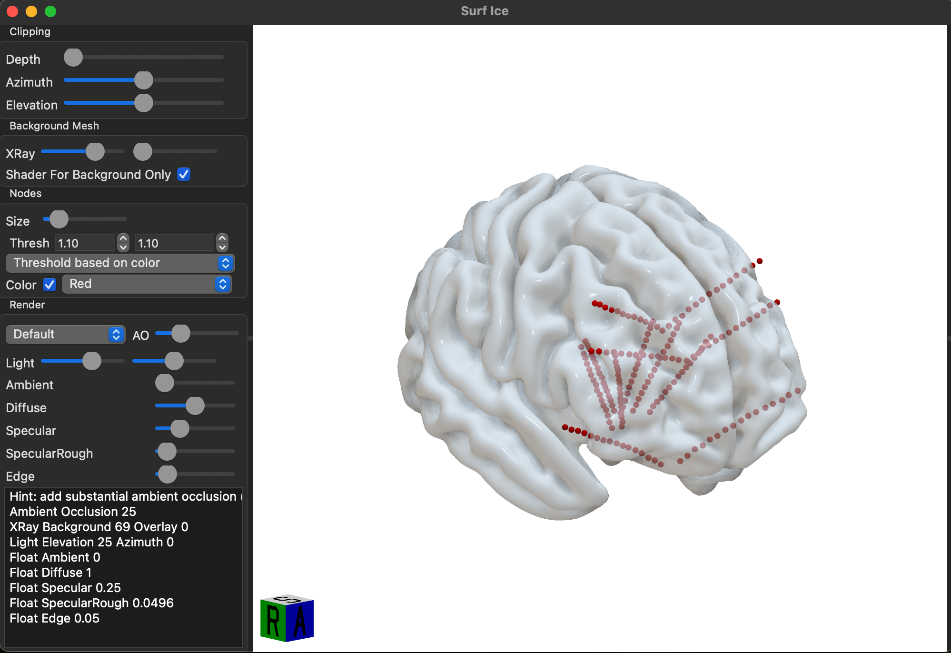Click the Nodes Size slider handle

[x=59, y=219]
